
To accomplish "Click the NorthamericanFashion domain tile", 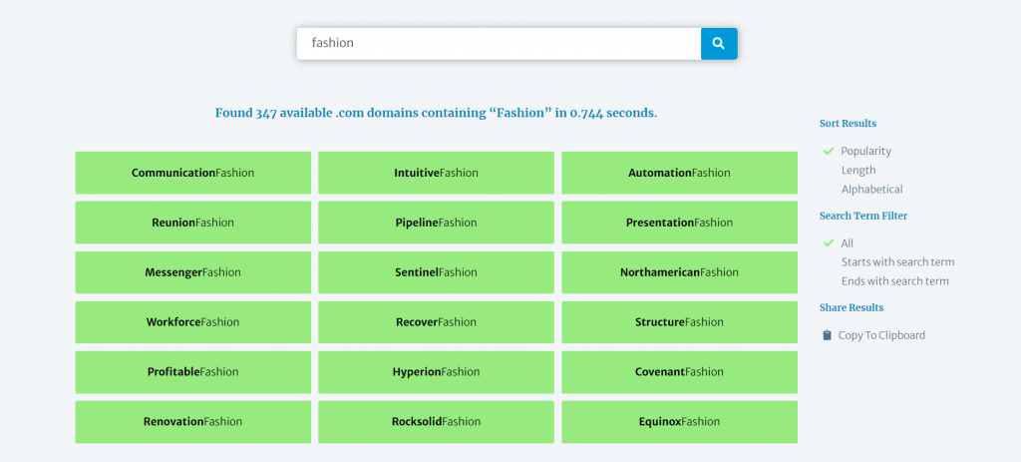I will [679, 272].
